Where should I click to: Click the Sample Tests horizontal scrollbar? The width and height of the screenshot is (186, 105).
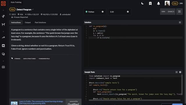pos(135,100)
